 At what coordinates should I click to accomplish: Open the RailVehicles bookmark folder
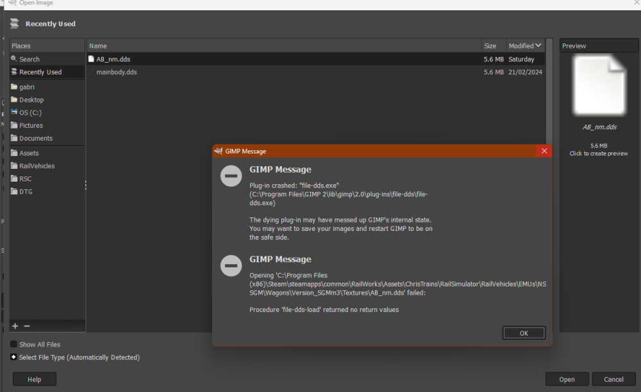(x=37, y=166)
